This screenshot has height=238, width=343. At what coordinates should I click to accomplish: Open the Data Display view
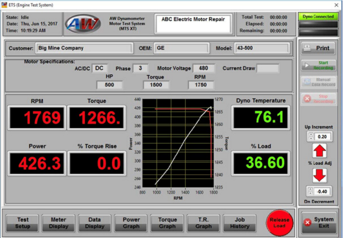pos(95,223)
